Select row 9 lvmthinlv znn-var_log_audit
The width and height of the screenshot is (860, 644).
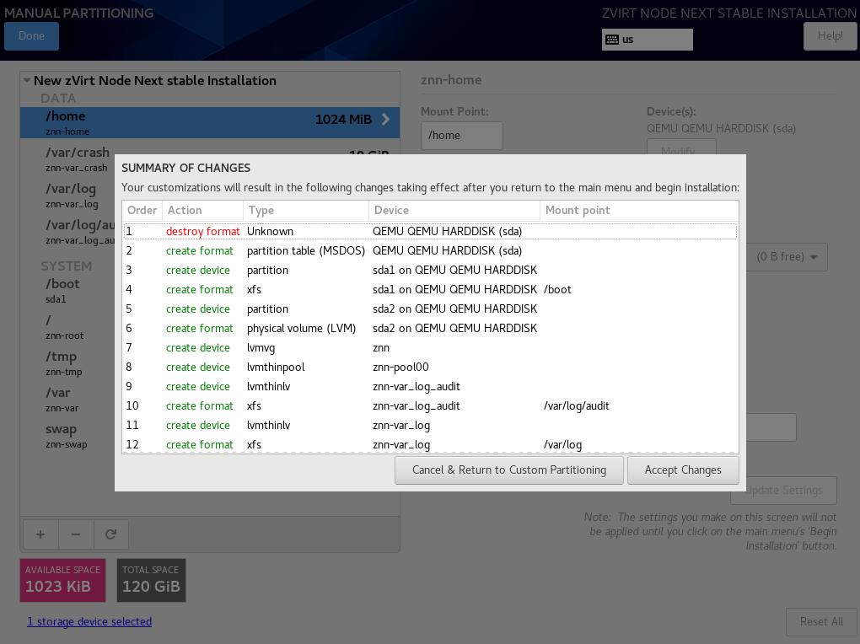click(431, 387)
